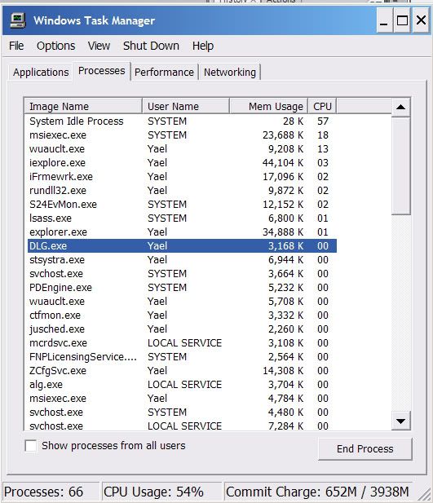
Task: Open the Help menu
Action: coord(203,46)
